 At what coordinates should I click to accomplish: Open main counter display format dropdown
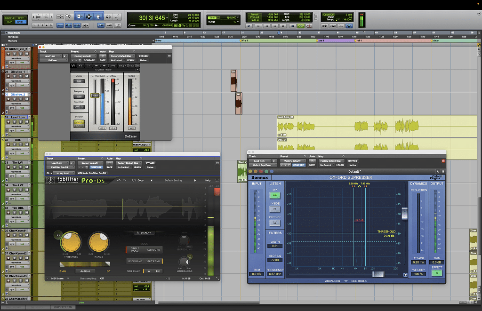click(x=167, y=18)
